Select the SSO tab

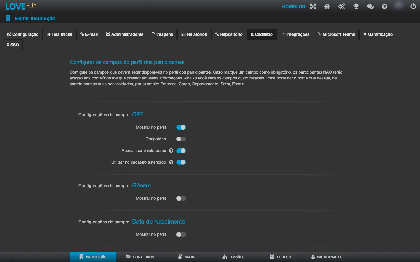13,45
